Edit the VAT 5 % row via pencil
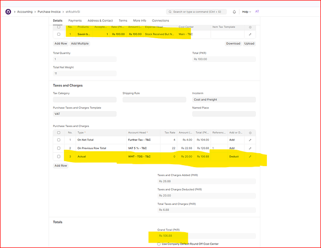Viewport: 321px width, 248px height. pos(250,148)
